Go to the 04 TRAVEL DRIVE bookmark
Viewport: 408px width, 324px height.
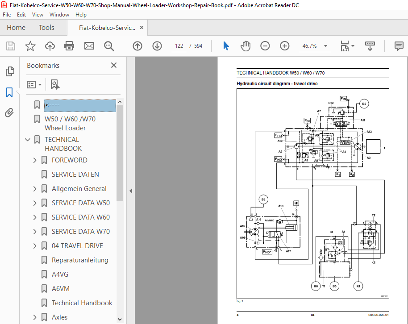(x=77, y=246)
